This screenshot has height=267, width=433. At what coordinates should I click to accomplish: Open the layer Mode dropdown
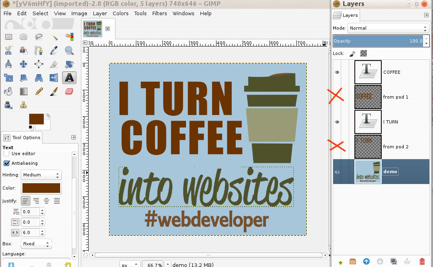pos(388,28)
